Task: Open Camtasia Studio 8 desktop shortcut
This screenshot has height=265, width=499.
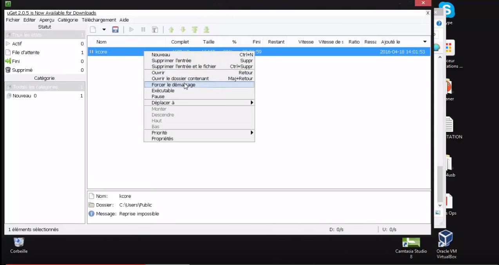Action: (x=411, y=248)
